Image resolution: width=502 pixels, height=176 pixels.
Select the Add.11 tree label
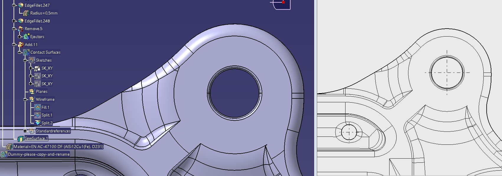31,45
